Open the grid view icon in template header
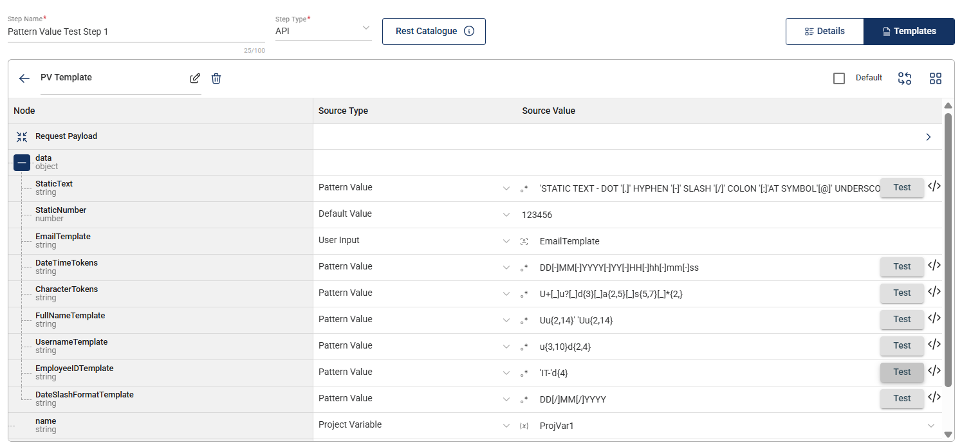Screen dimensions: 962x445 pyautogui.click(x=936, y=78)
